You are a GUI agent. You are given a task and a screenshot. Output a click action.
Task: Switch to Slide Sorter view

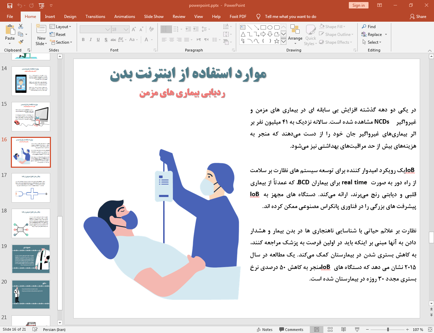330,329
